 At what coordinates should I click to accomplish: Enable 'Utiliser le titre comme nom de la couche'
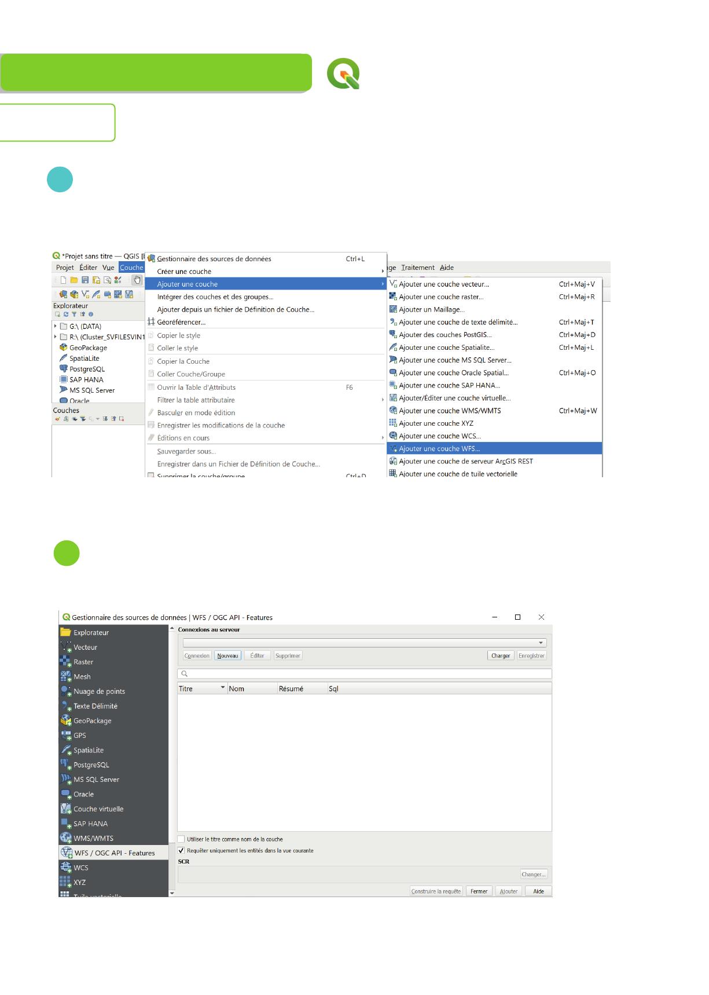[182, 839]
